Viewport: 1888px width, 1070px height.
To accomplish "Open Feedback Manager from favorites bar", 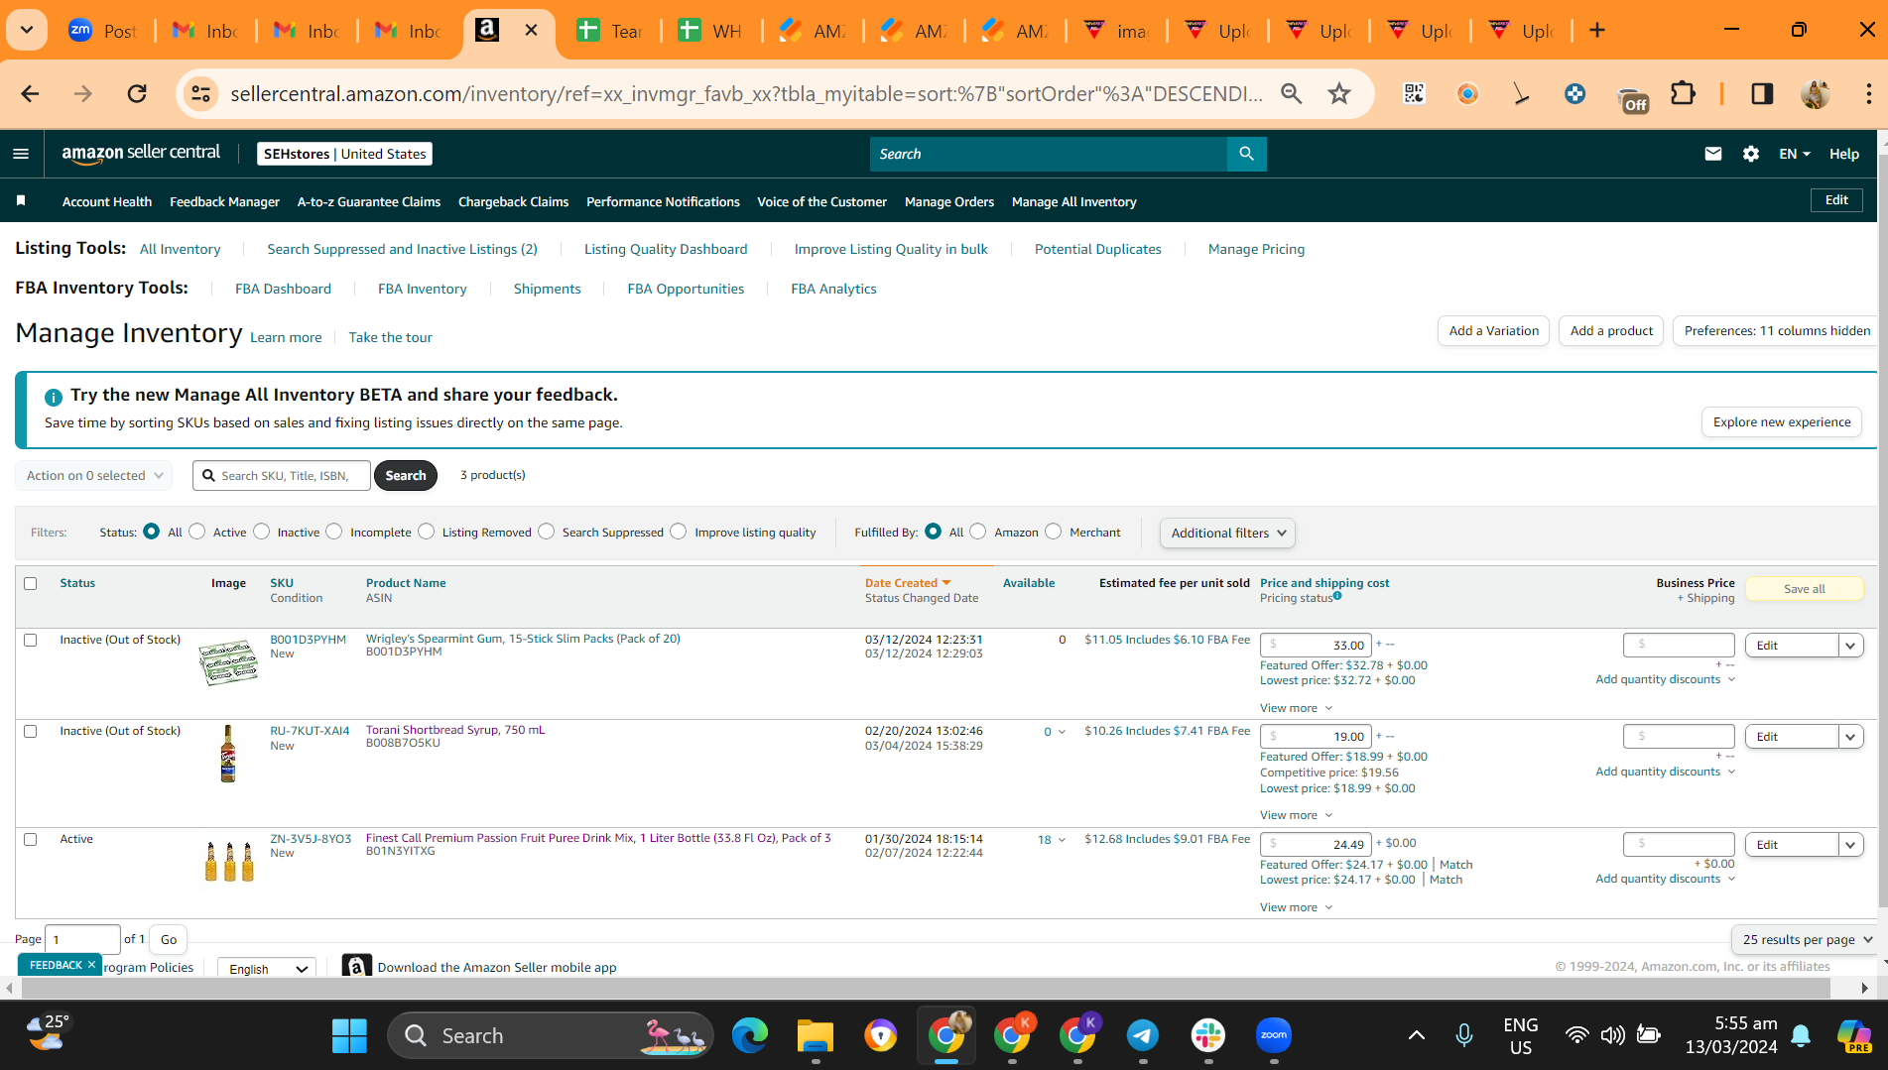I will pyautogui.click(x=224, y=201).
